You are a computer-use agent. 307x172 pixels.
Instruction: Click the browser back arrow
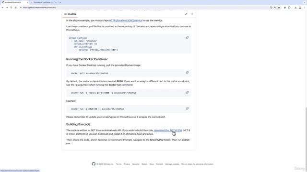(2, 8)
